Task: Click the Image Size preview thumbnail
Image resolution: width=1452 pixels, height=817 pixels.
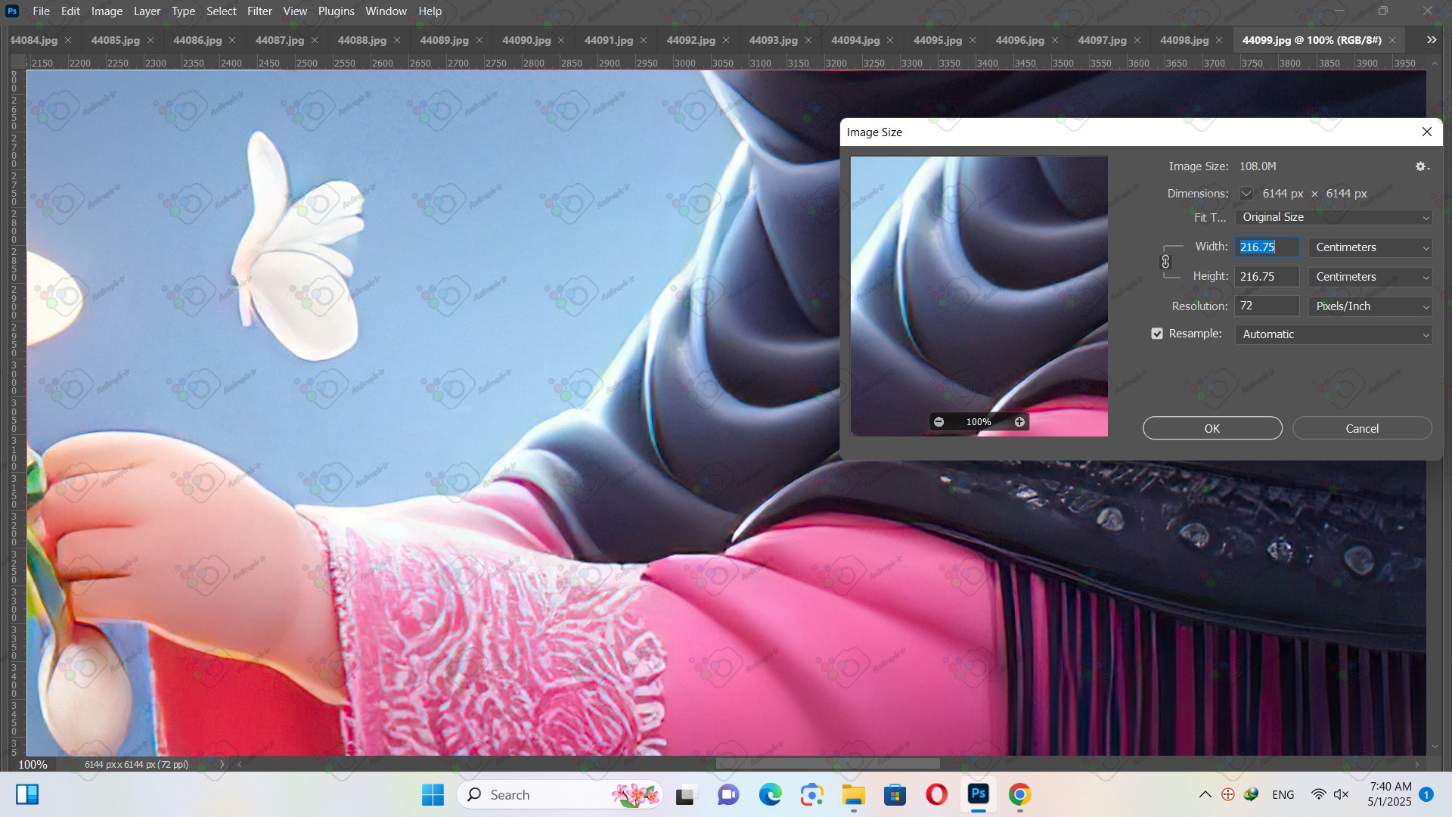Action: click(x=979, y=296)
